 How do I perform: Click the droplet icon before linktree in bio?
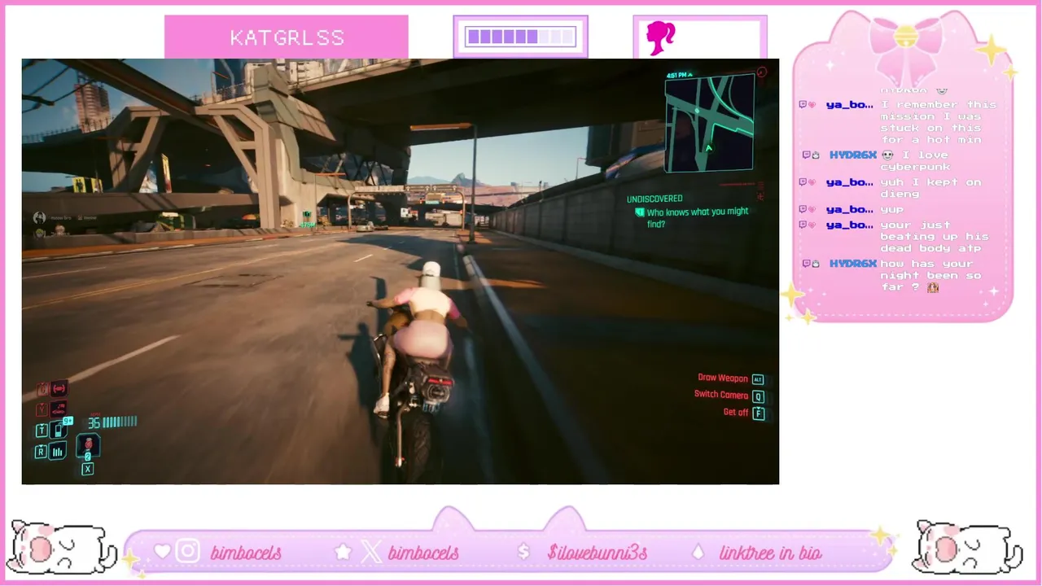click(x=697, y=552)
